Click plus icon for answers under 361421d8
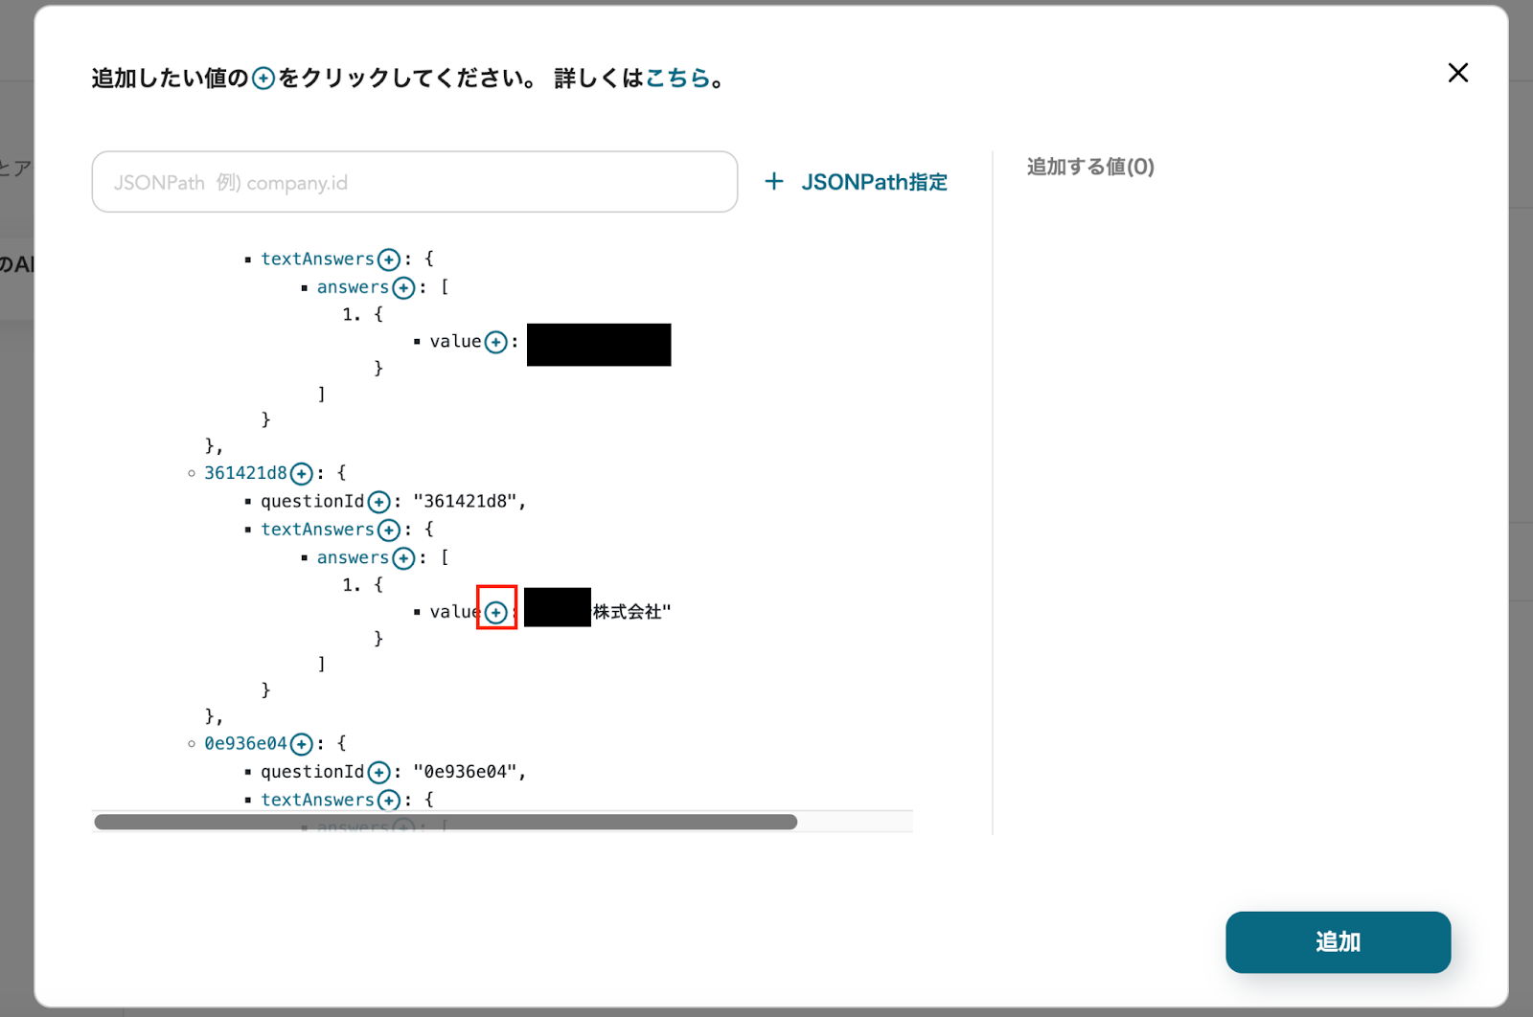 403,558
